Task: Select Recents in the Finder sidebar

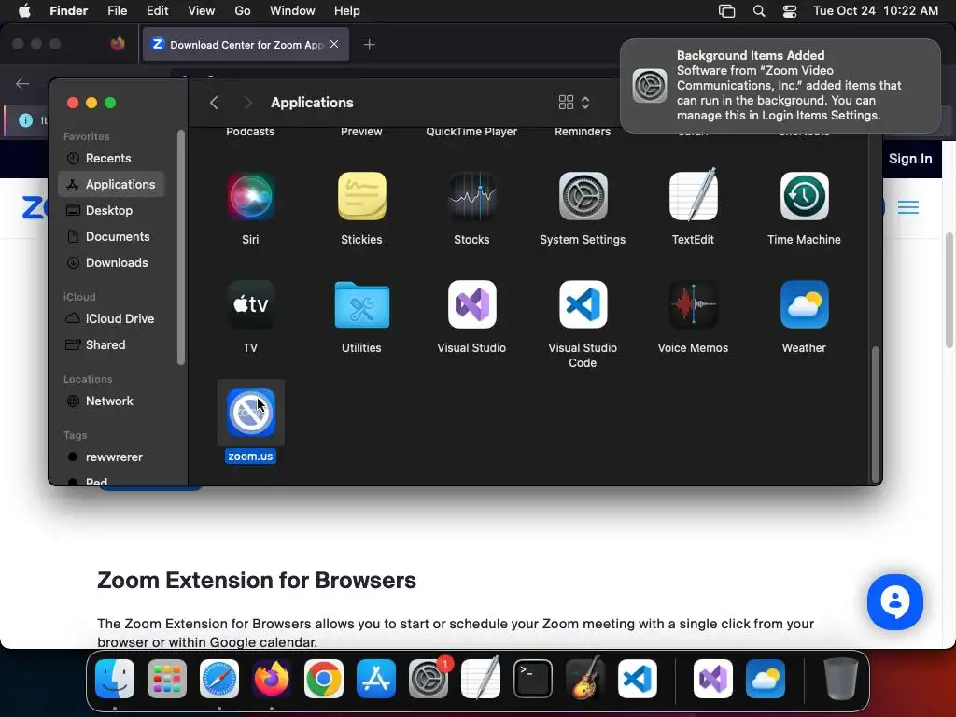Action: click(111, 158)
